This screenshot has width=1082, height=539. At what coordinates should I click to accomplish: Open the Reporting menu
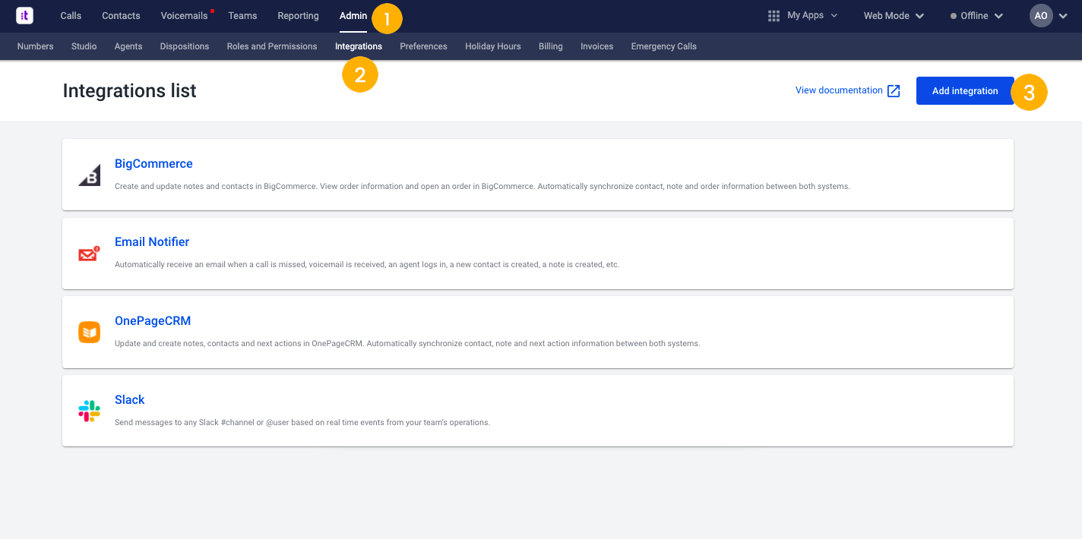[298, 16]
